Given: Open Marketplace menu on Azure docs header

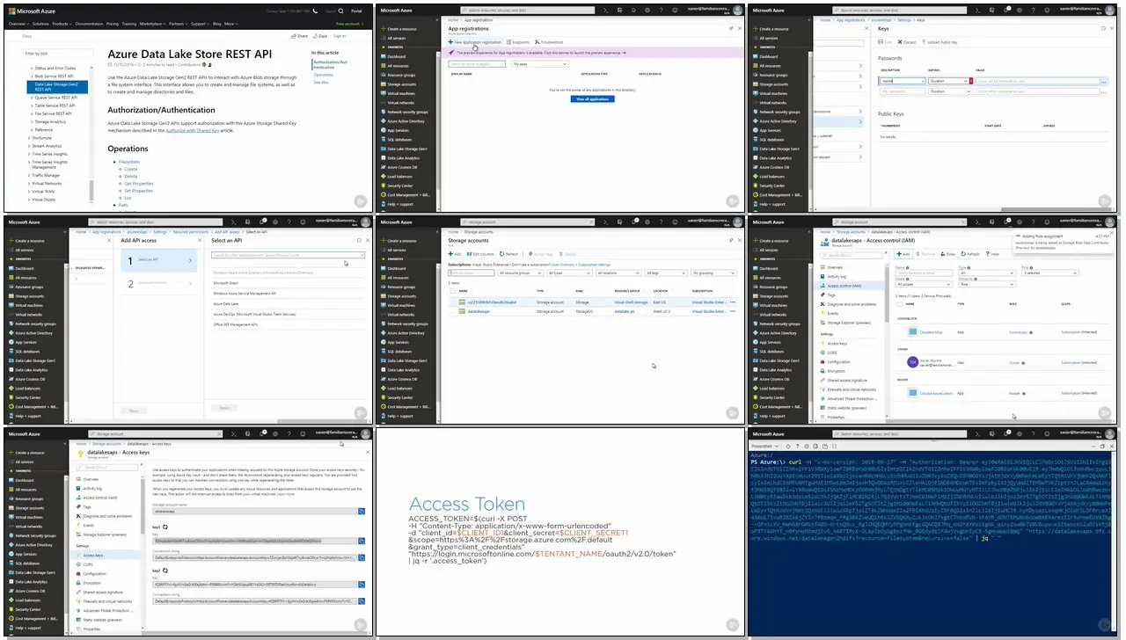Looking at the screenshot, I should (x=152, y=24).
